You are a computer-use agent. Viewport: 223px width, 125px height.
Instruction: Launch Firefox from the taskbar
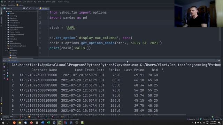coord(31,123)
